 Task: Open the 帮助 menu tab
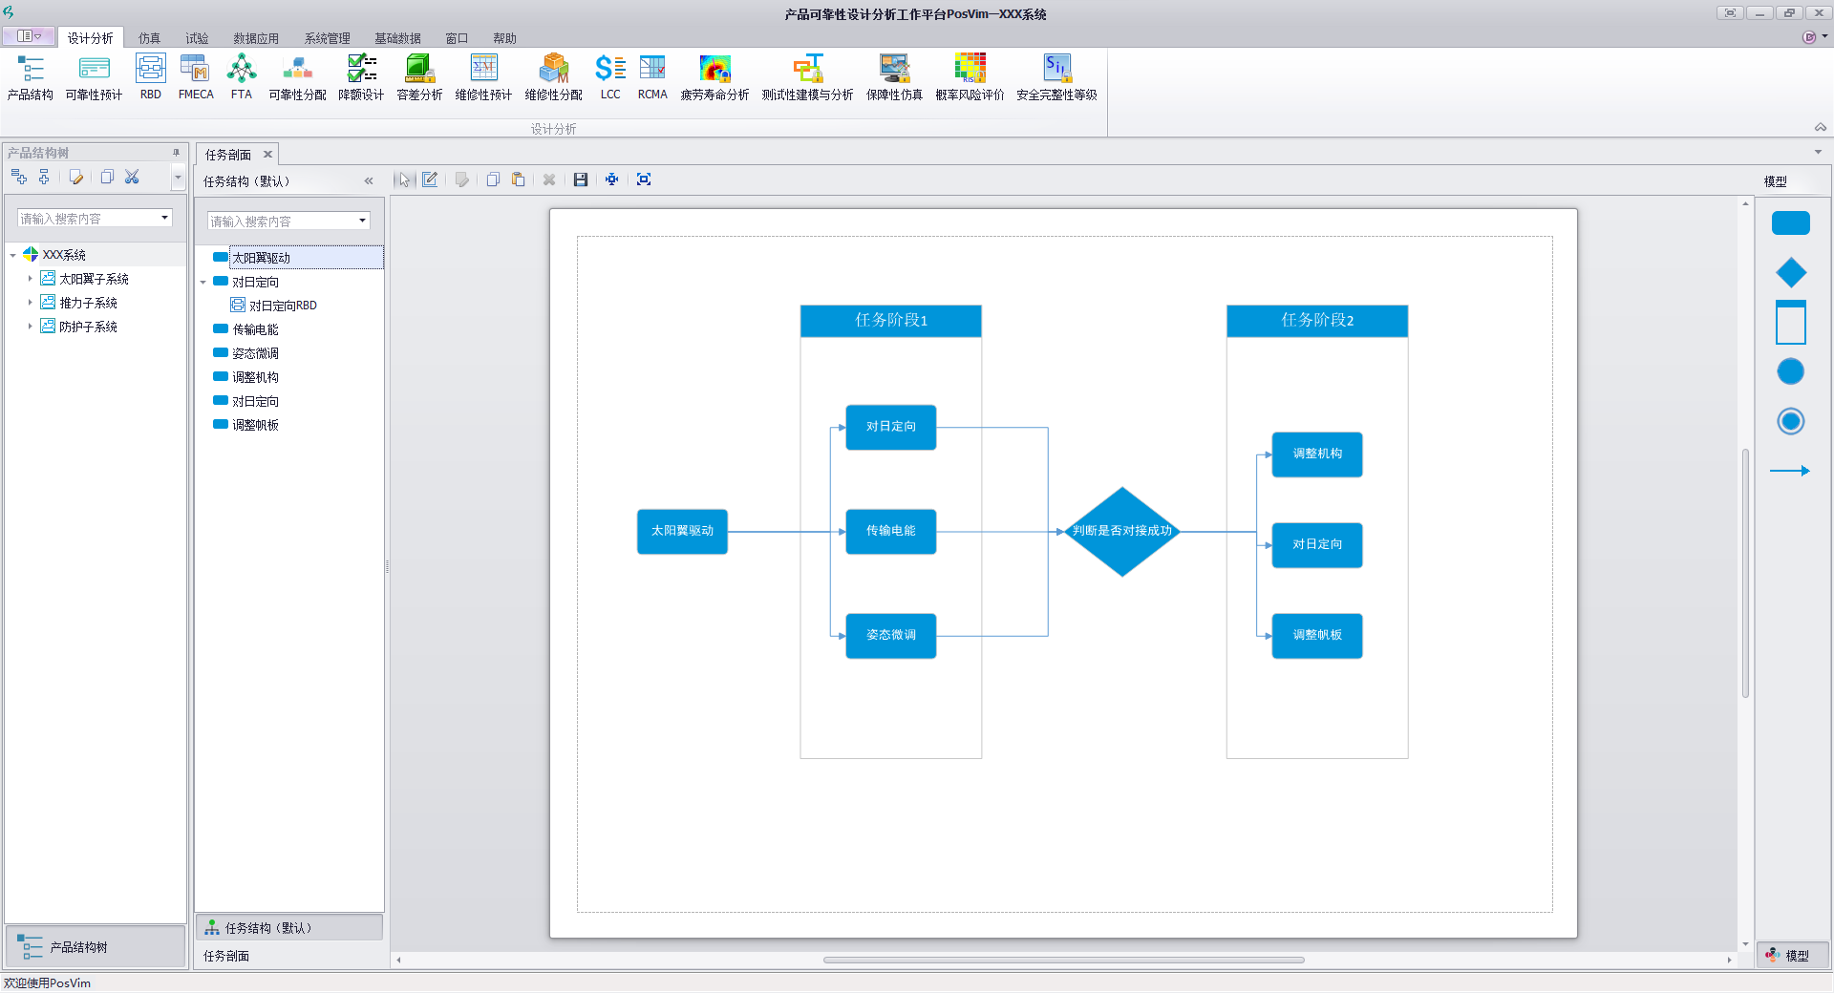(504, 38)
